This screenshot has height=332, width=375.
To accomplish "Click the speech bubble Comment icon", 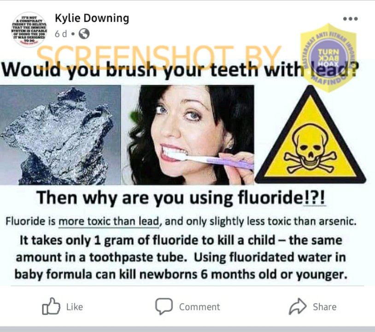I will coord(164,306).
